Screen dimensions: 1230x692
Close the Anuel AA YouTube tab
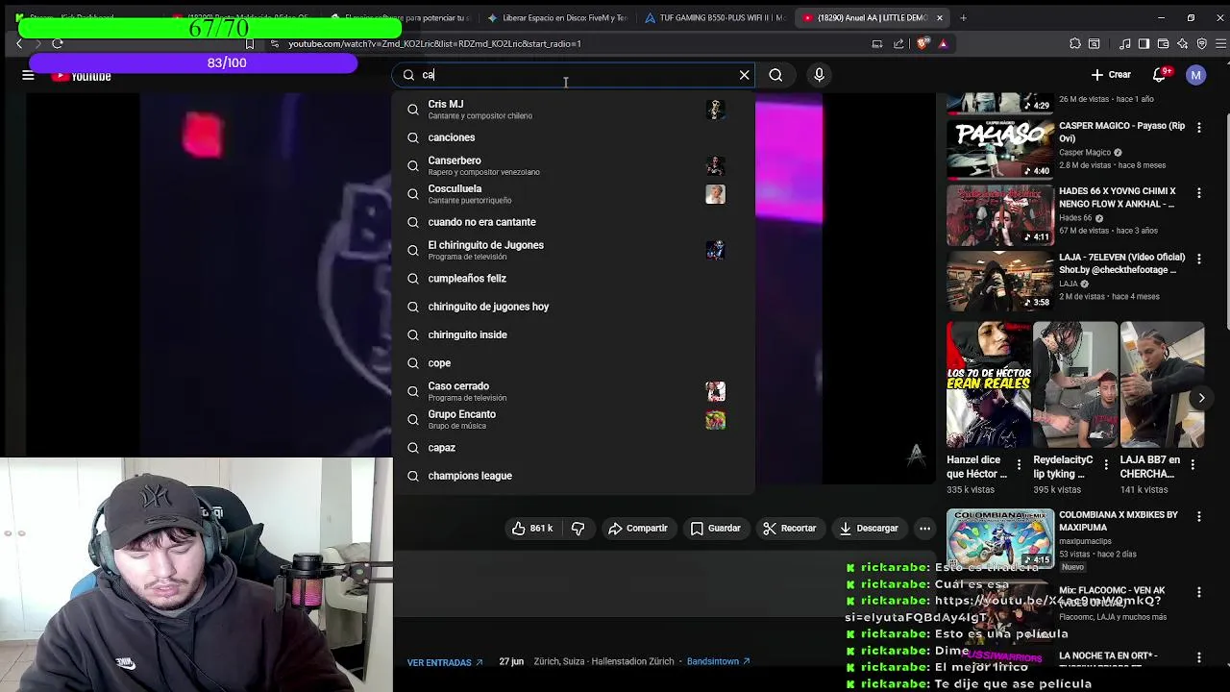pos(940,17)
